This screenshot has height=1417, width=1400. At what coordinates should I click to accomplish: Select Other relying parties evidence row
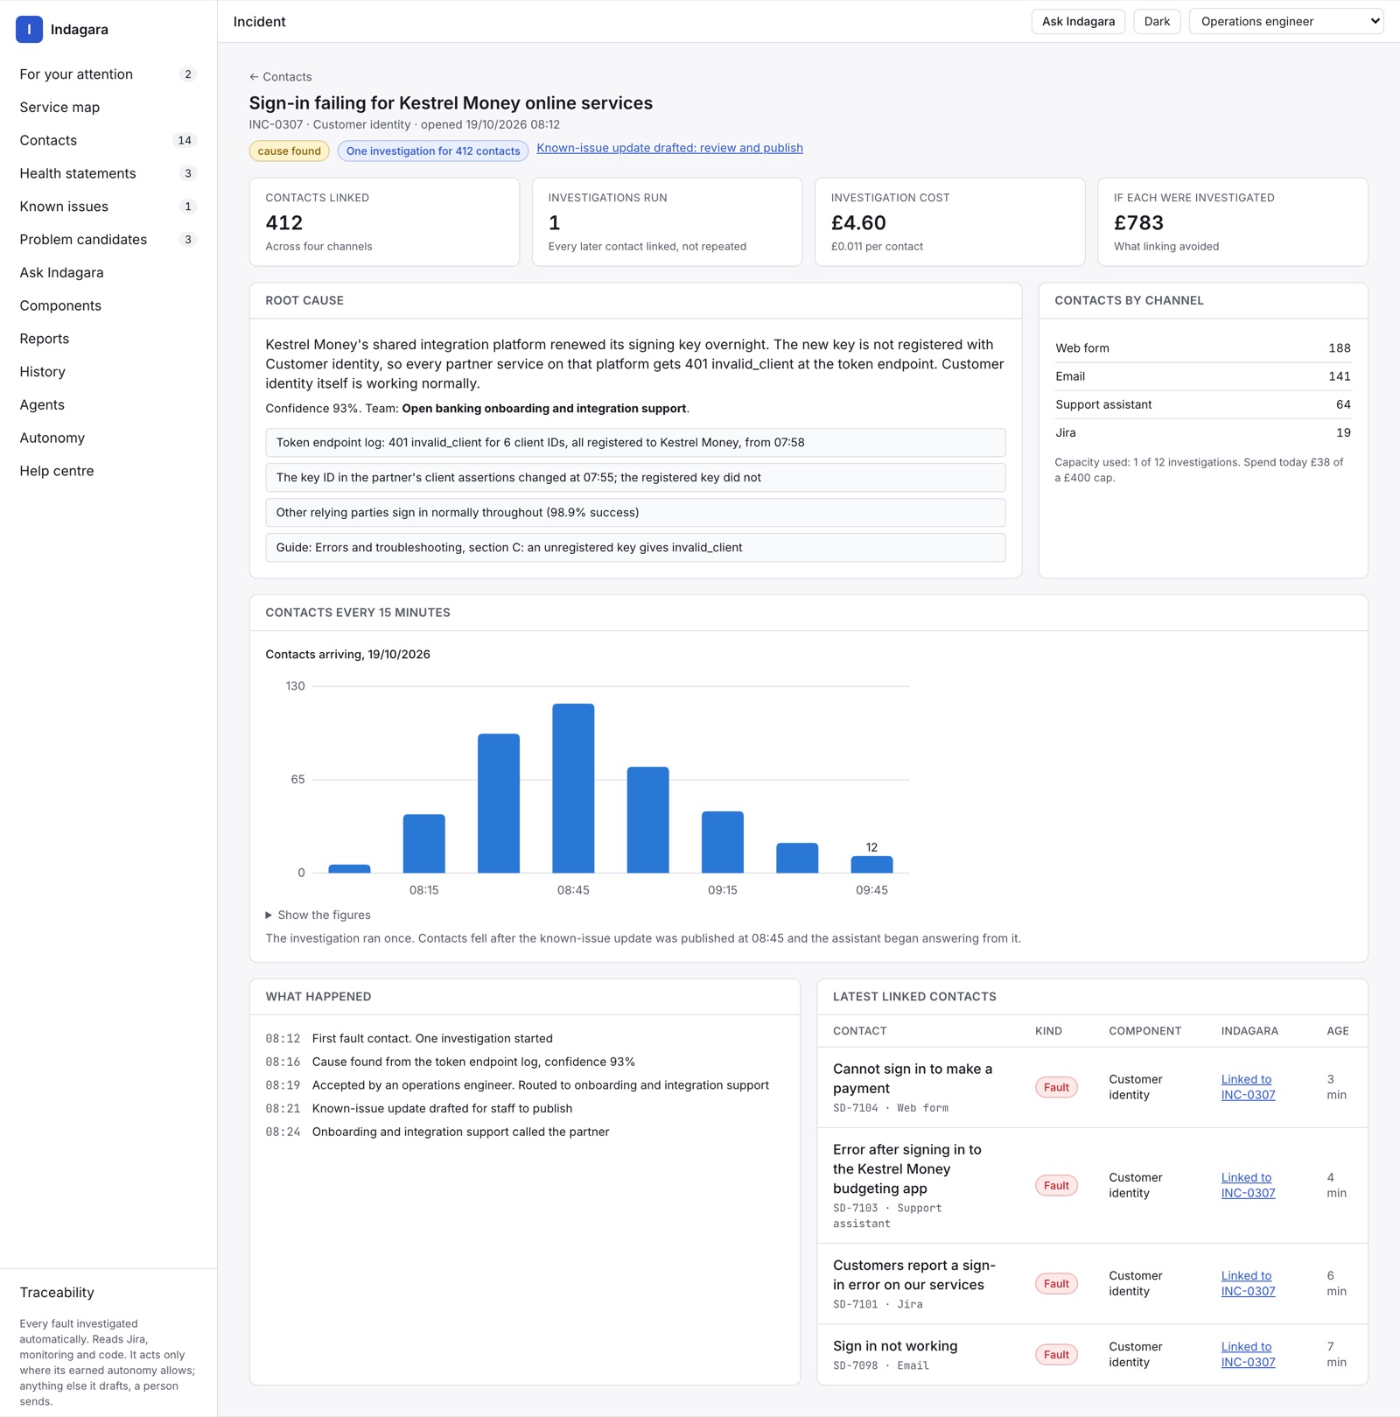pos(635,513)
